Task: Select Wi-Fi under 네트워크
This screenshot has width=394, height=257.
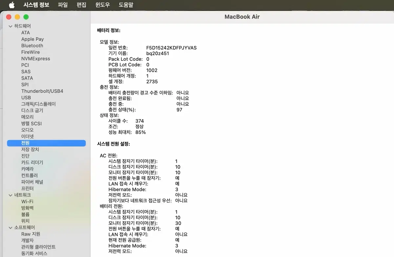Action: coord(27,202)
